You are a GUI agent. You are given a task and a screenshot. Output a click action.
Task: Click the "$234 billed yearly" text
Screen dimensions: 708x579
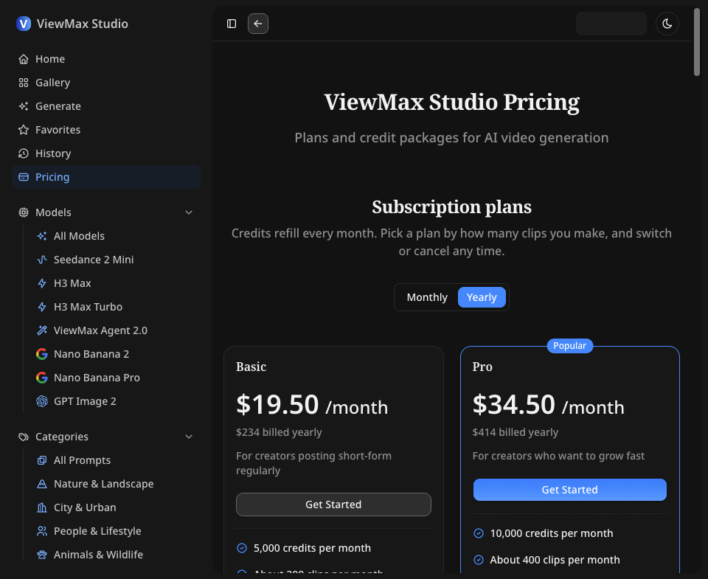pyautogui.click(x=279, y=433)
